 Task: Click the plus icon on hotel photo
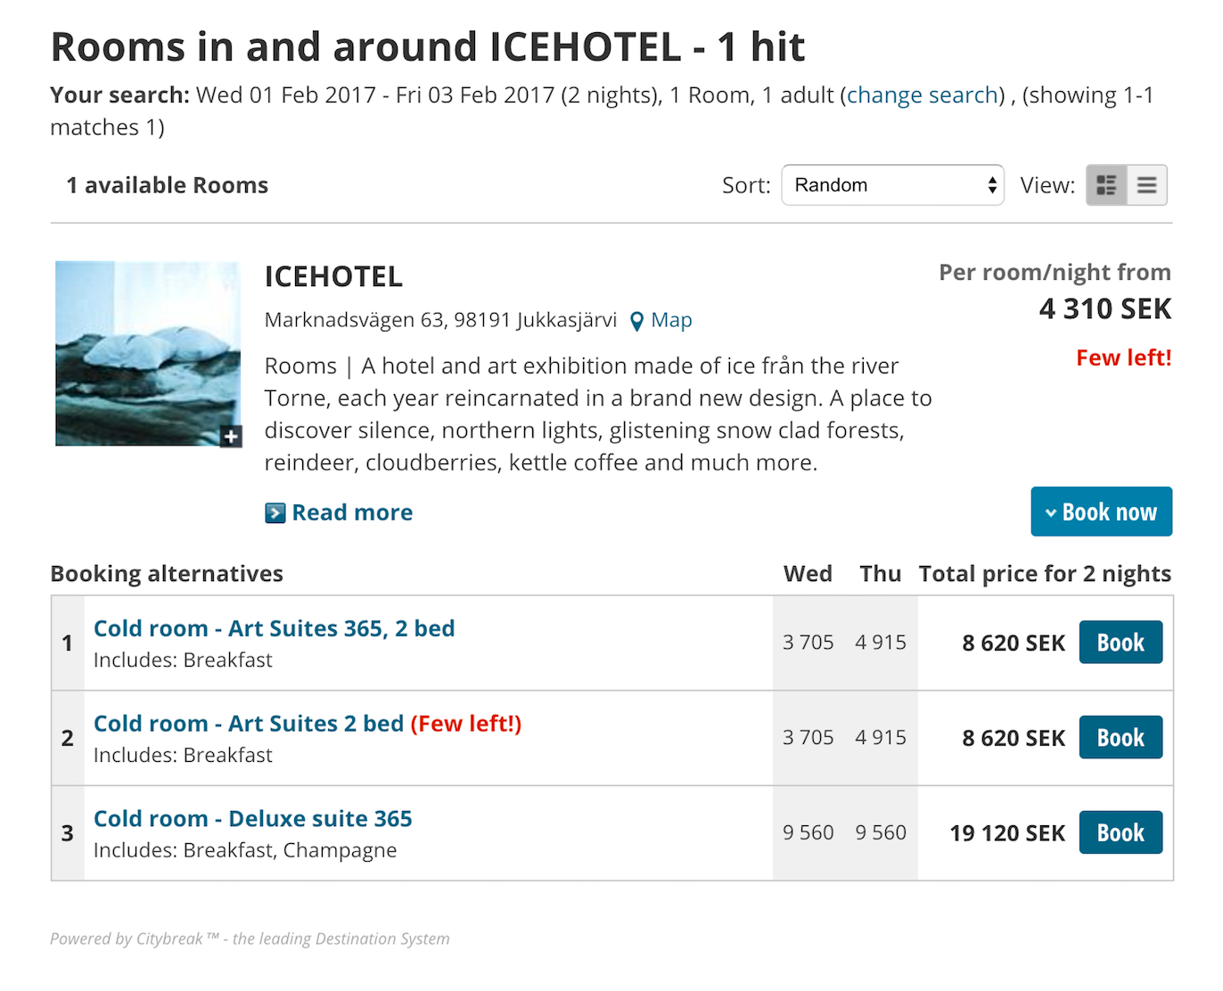pos(231,436)
